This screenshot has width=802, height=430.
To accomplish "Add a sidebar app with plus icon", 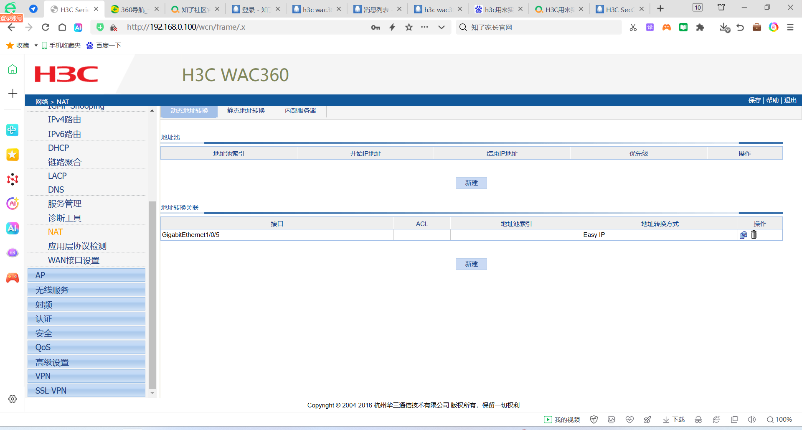I will coord(13,93).
